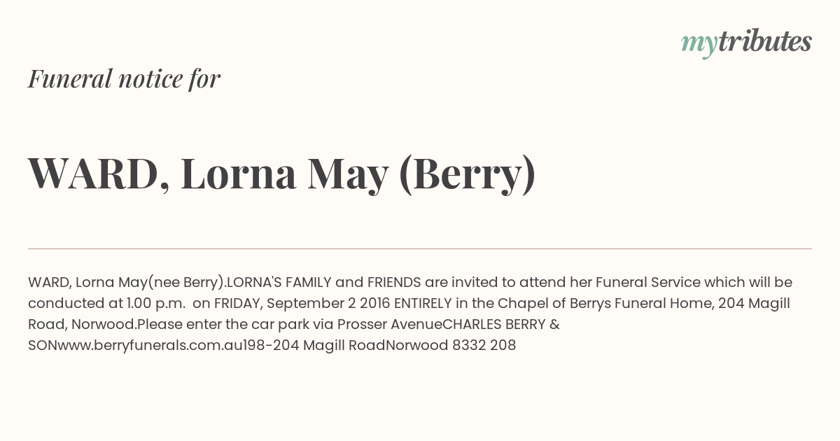Click the 'WARD, Lorna May (Berry)' title
This screenshot has width=840, height=441.
pos(281,175)
